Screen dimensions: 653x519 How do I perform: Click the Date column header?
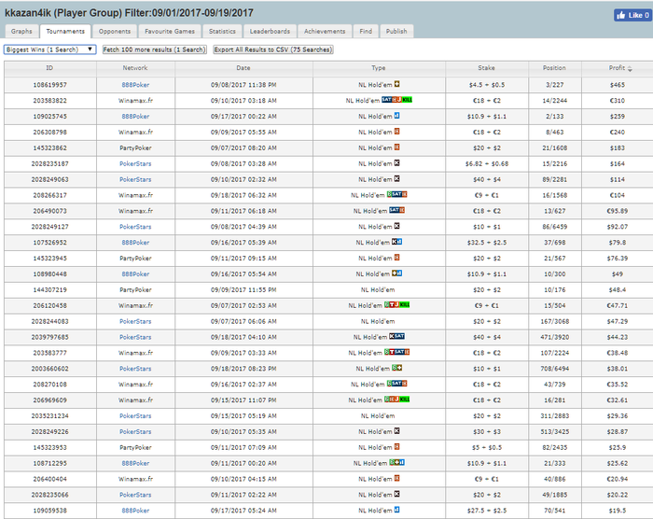243,68
